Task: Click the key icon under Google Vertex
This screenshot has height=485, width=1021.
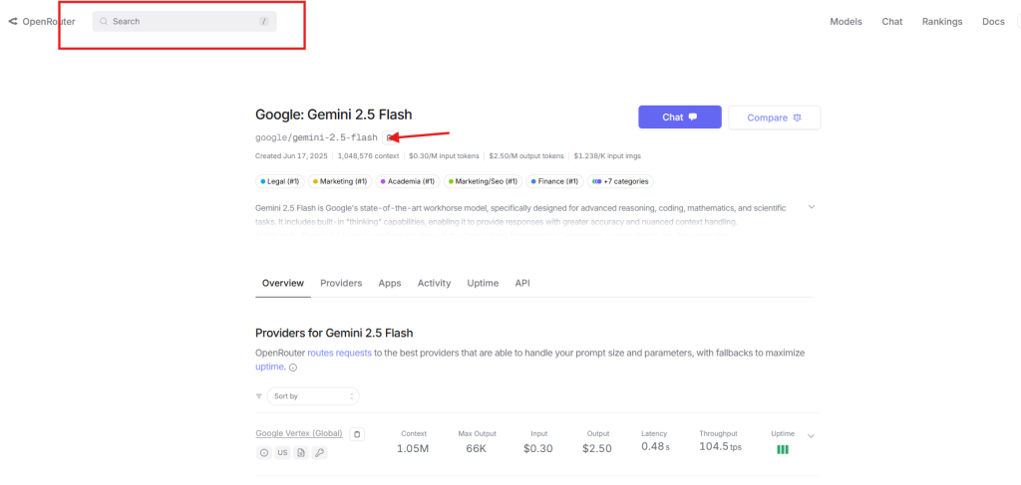Action: tap(319, 453)
